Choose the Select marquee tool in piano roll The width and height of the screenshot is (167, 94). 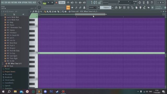coord(61,11)
